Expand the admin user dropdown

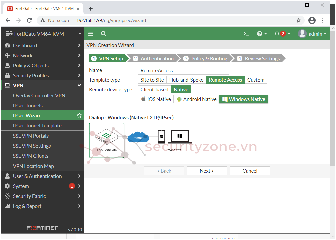tap(312, 34)
